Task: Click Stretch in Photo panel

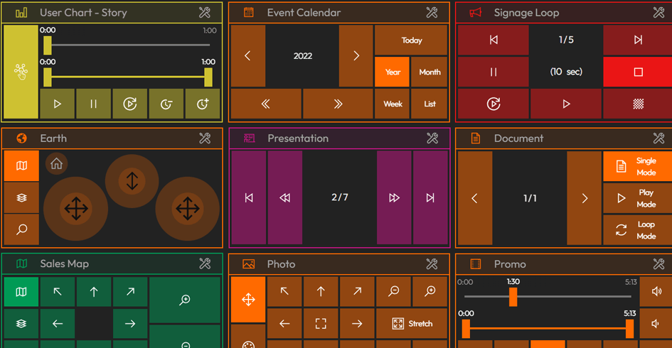Action: [x=412, y=324]
